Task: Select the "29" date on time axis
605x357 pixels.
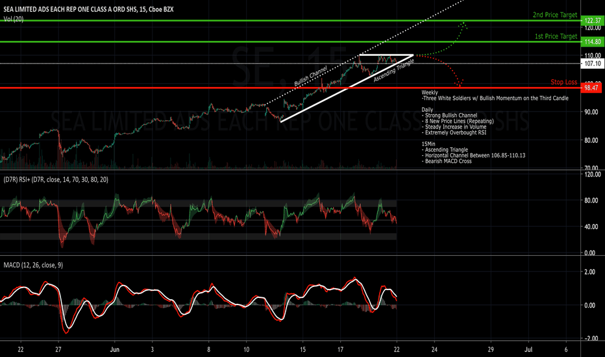Action: 491,350
